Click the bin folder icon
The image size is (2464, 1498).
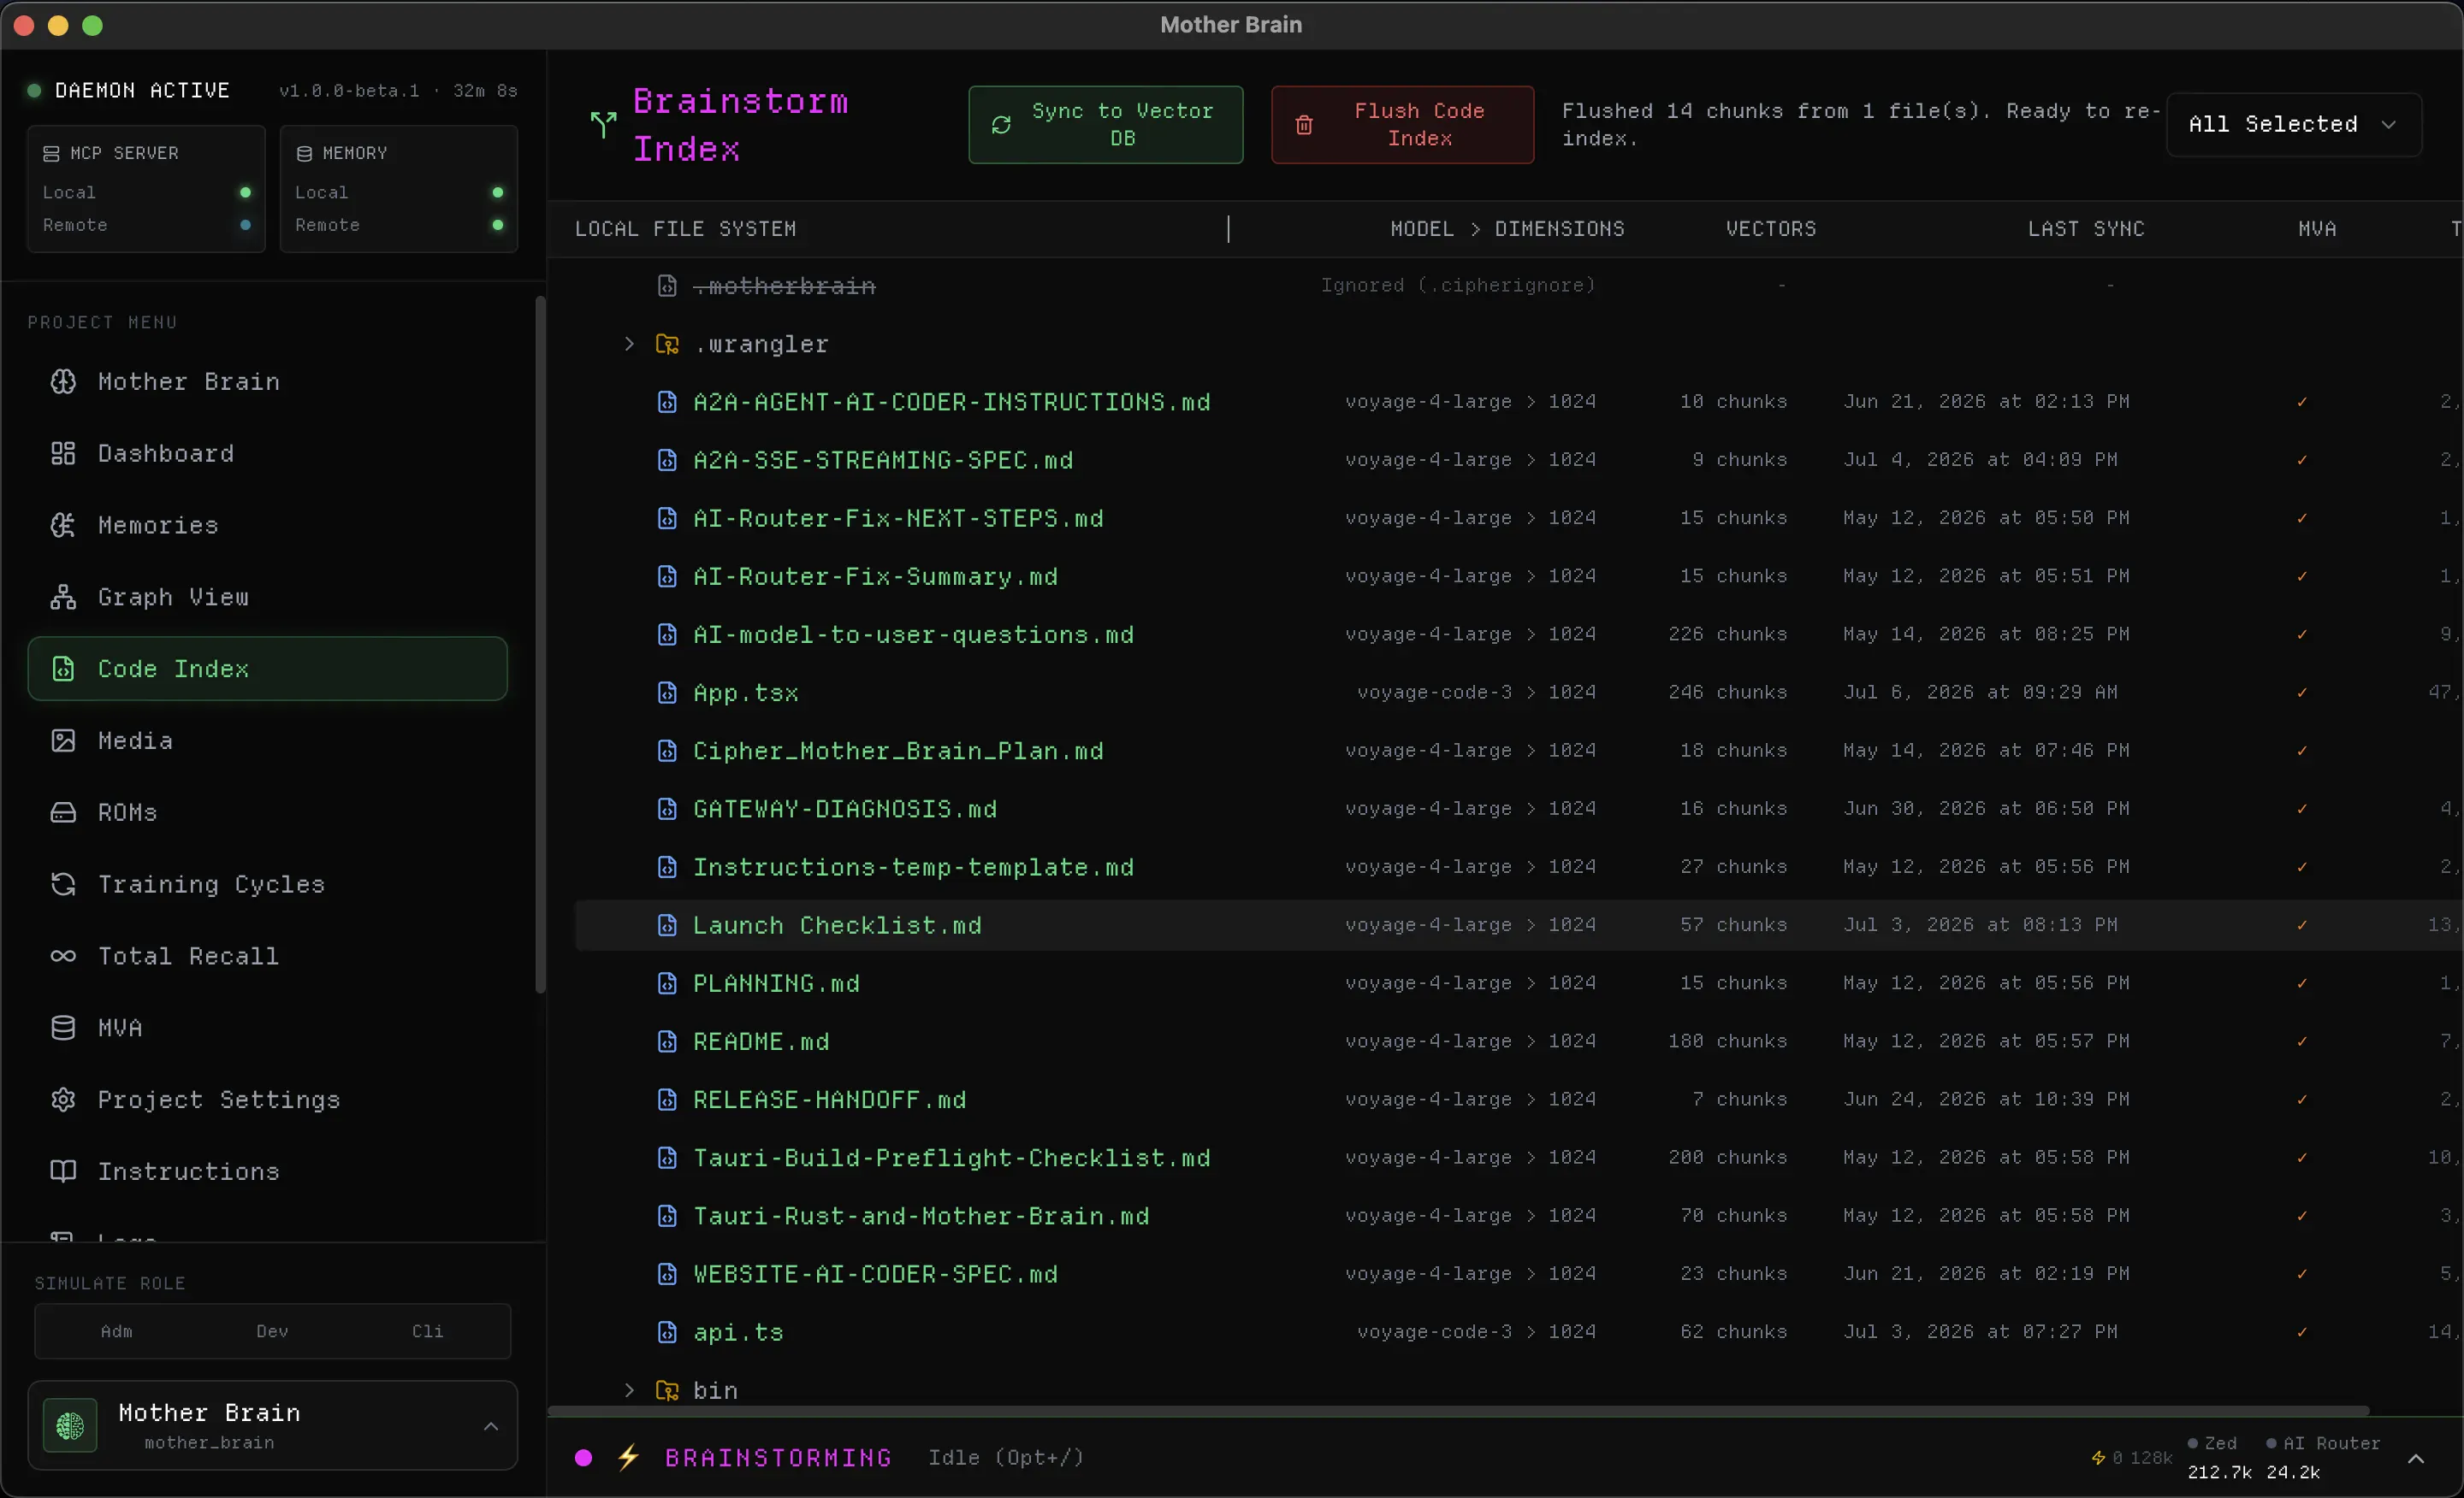[x=667, y=1391]
